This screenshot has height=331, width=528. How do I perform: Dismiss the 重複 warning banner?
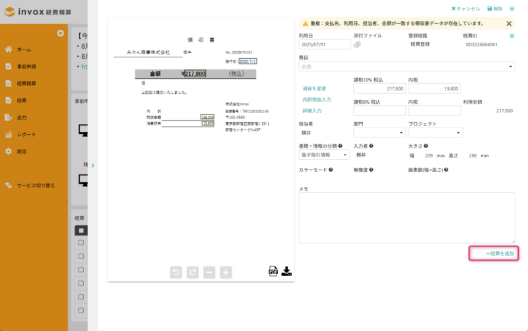pos(509,23)
